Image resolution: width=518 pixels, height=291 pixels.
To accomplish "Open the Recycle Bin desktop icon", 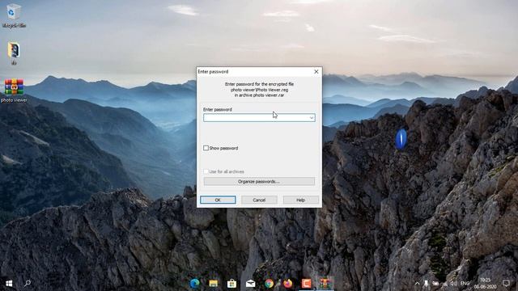I will pos(13,15).
